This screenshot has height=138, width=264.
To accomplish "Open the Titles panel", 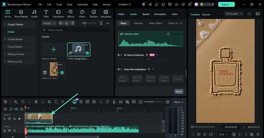I will click(46, 14).
